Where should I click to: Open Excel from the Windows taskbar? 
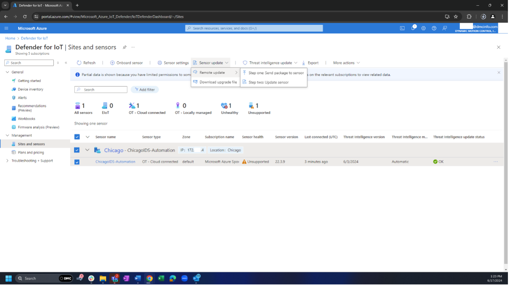pos(161,279)
